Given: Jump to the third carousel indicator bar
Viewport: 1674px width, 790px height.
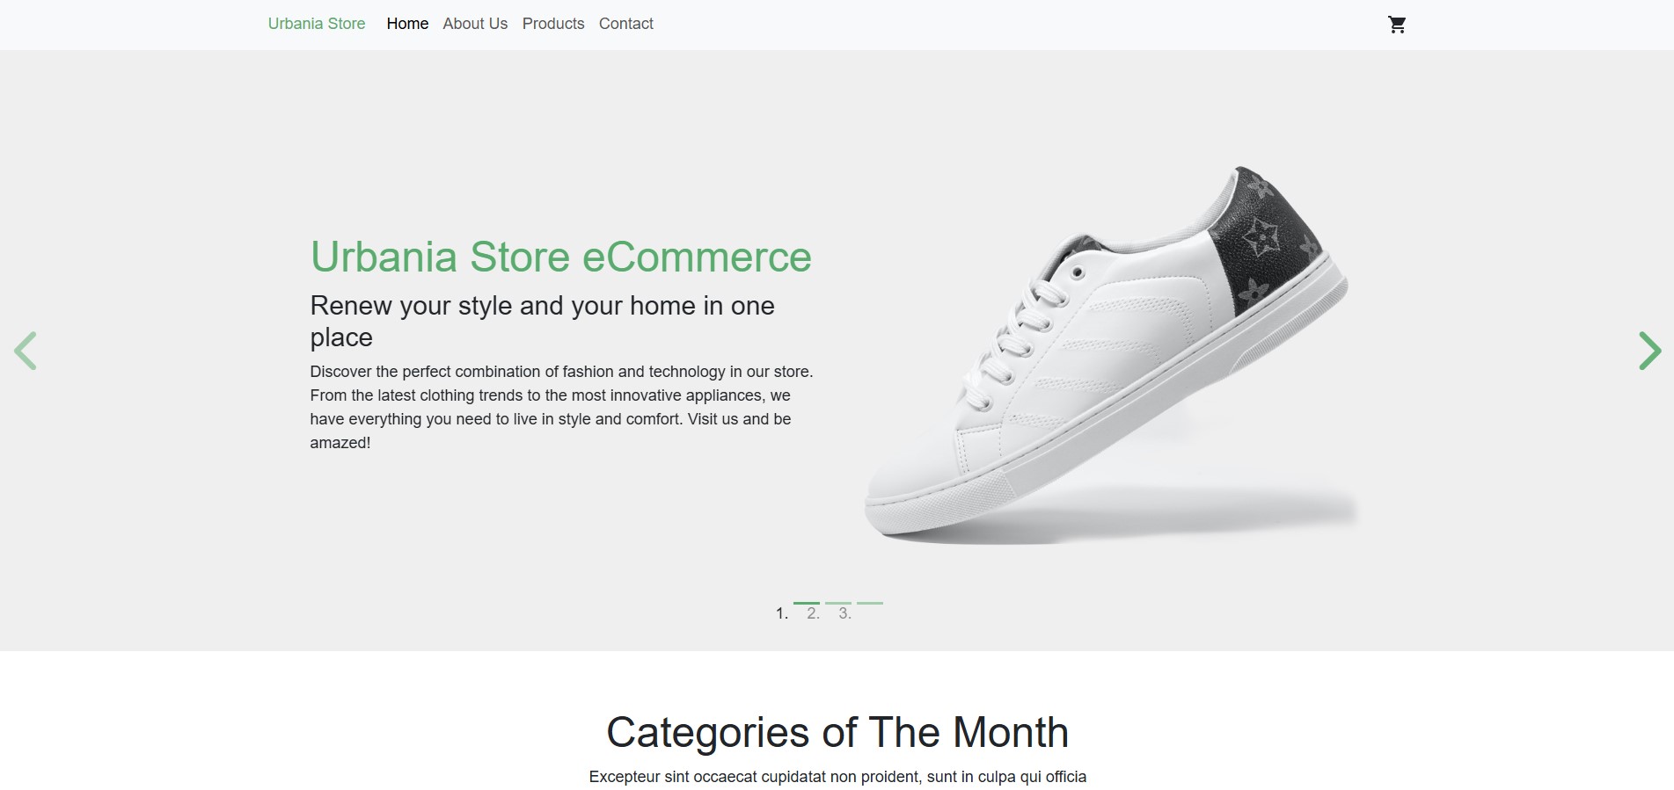Looking at the screenshot, I should 869,603.
